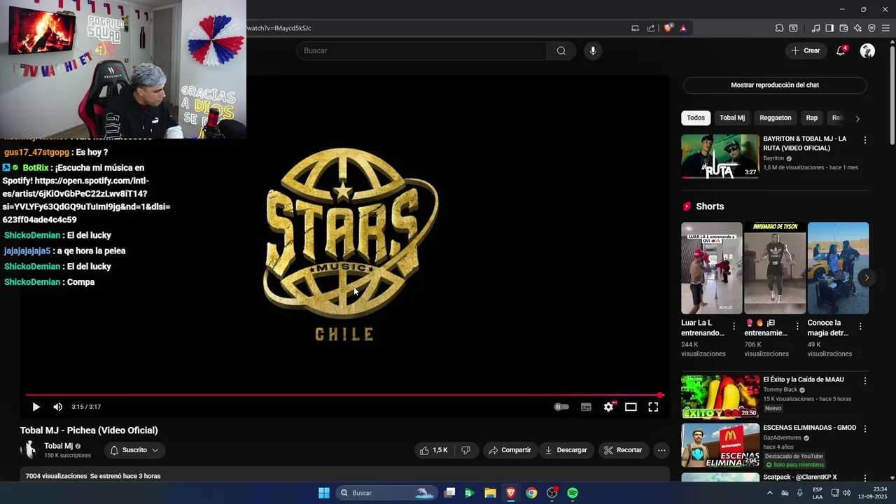
Task: Mute the video with the speaker icon
Action: (58, 407)
